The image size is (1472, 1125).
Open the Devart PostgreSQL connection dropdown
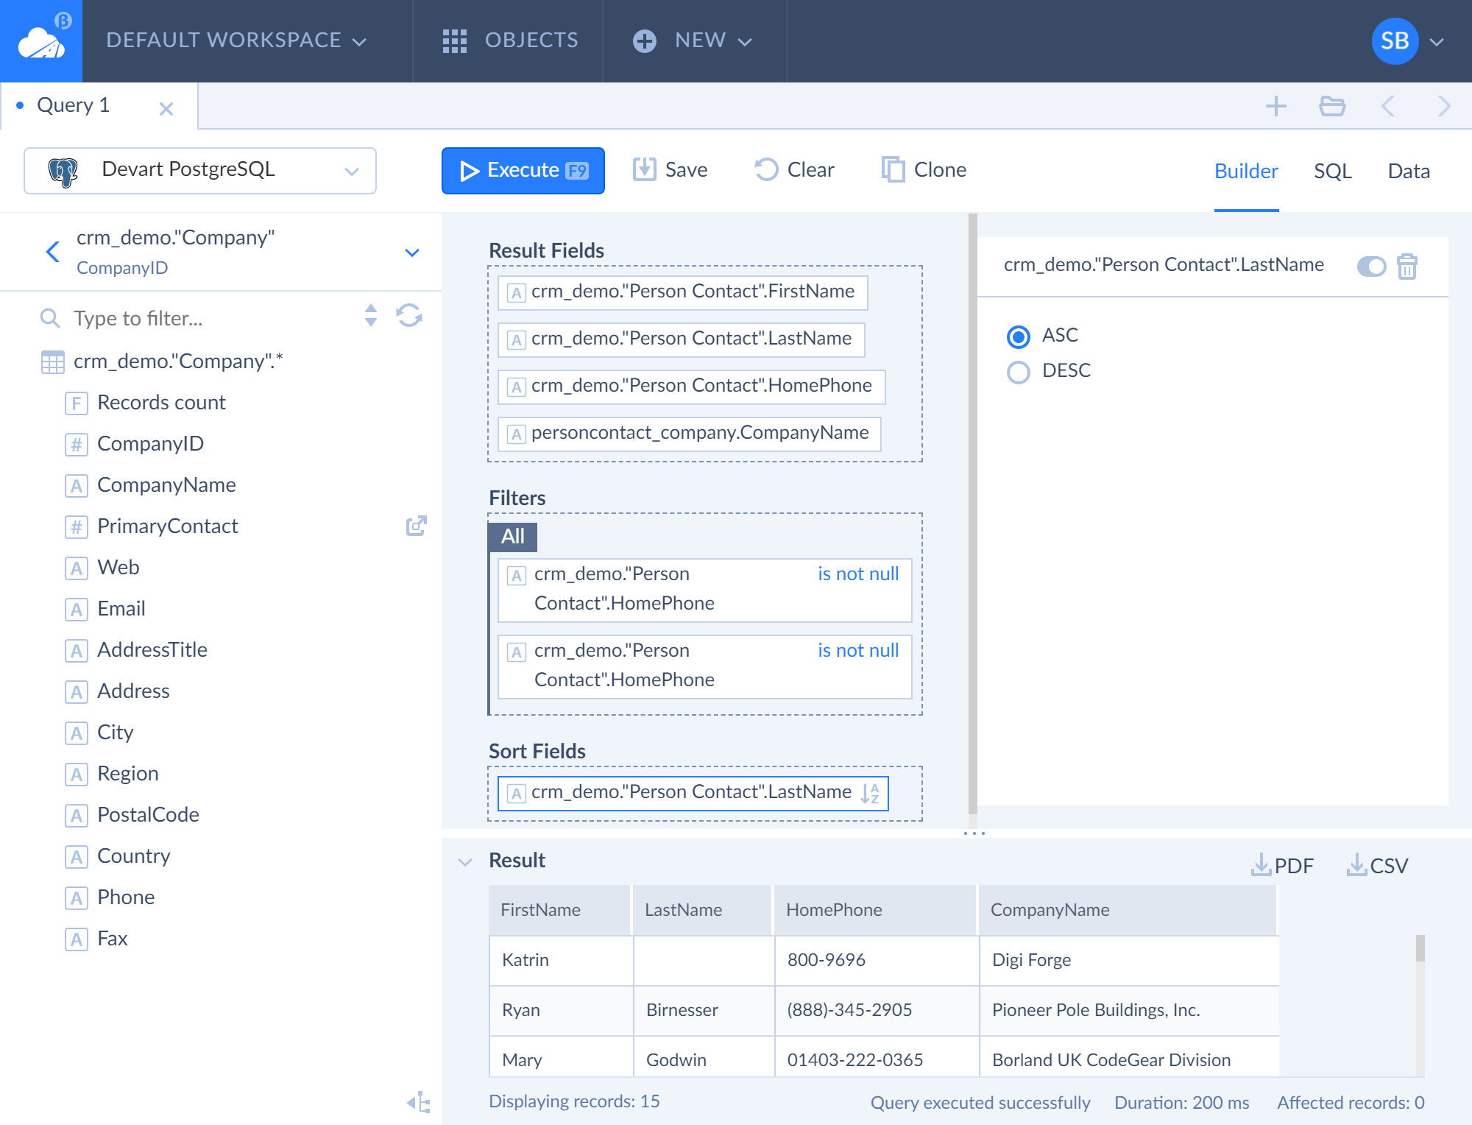point(200,171)
